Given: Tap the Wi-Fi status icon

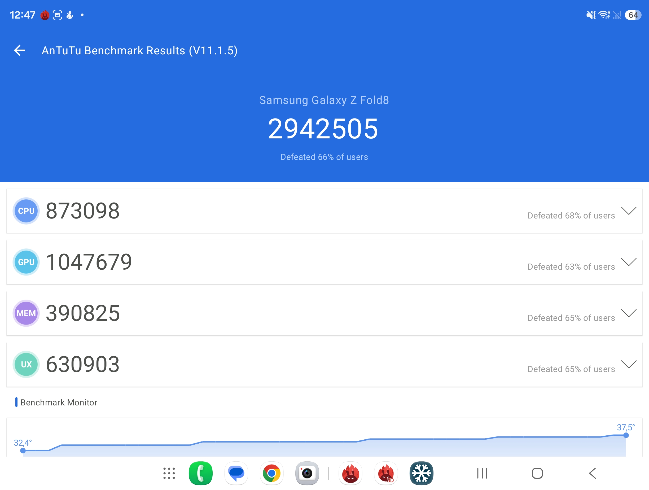Looking at the screenshot, I should click(x=604, y=15).
